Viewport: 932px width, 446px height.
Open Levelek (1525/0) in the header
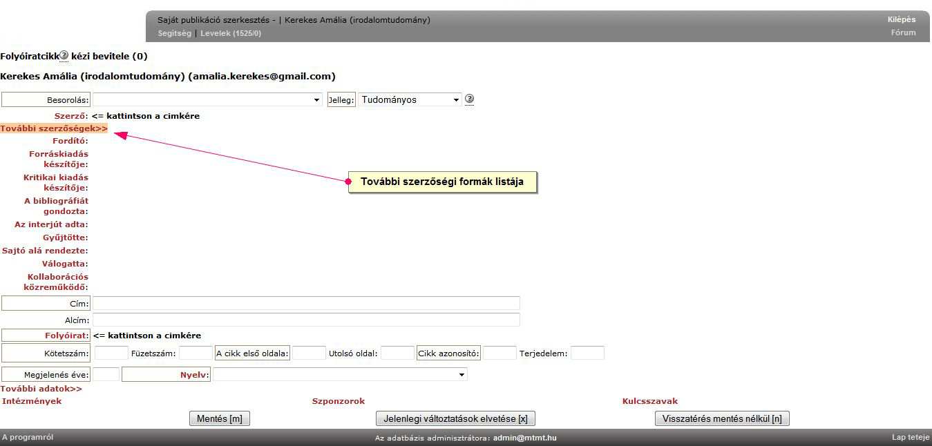(231, 33)
